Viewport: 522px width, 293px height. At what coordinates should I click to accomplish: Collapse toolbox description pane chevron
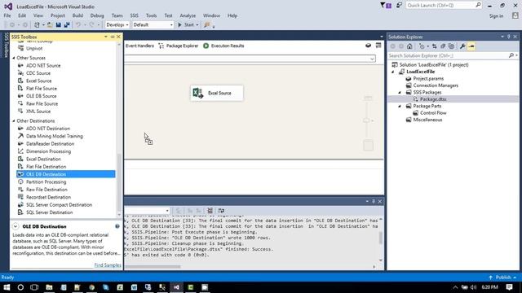tap(15, 226)
